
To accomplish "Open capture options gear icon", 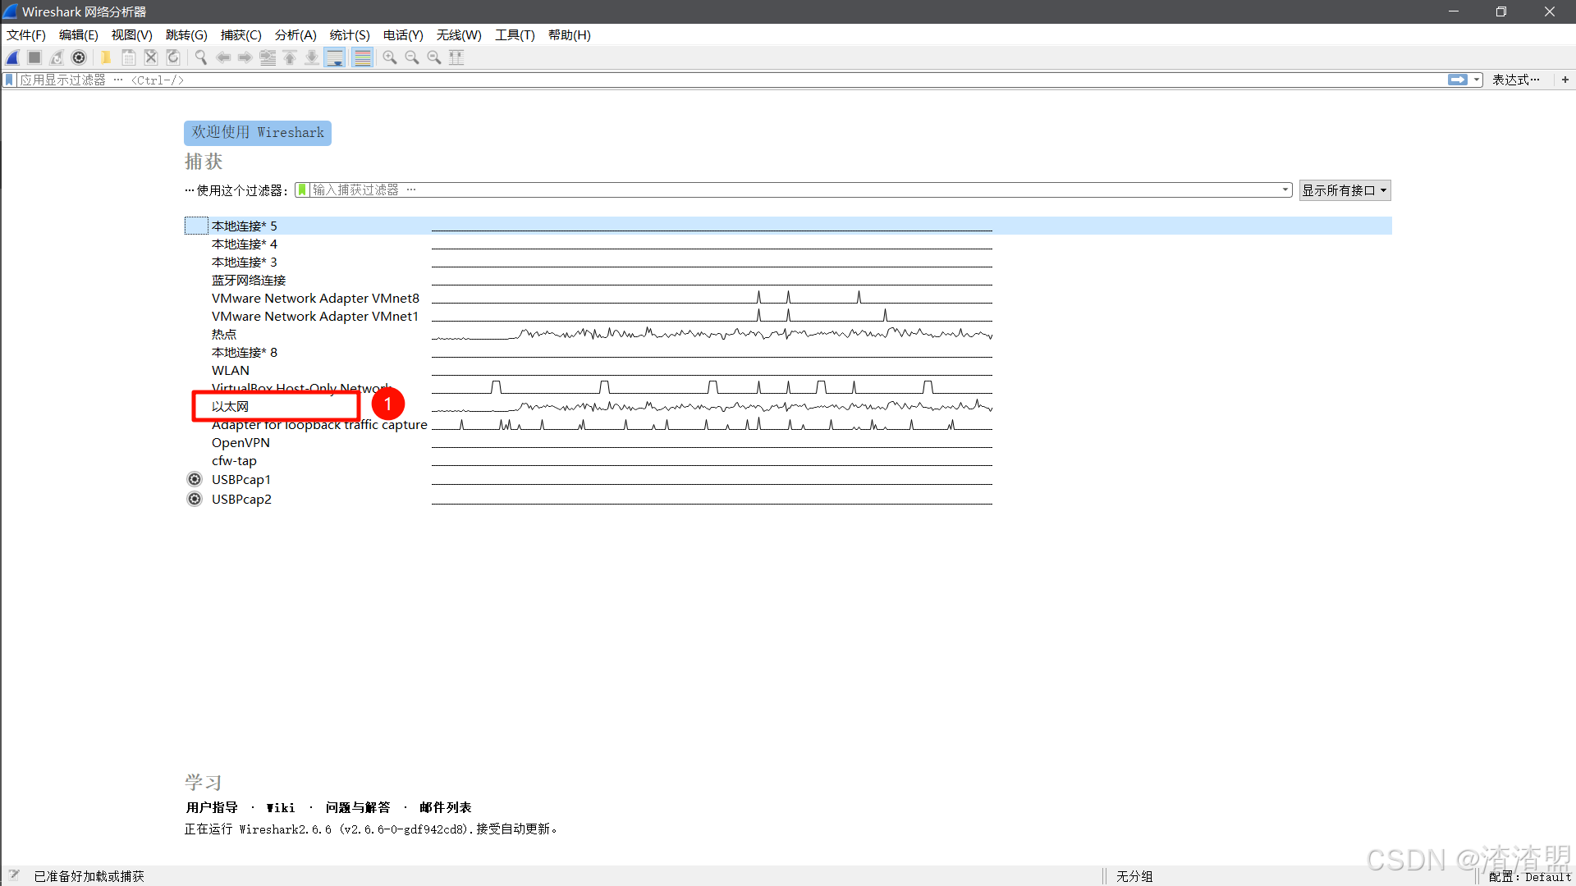I will (x=79, y=57).
